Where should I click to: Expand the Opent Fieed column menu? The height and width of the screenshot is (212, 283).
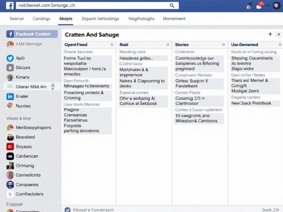pos(112,45)
